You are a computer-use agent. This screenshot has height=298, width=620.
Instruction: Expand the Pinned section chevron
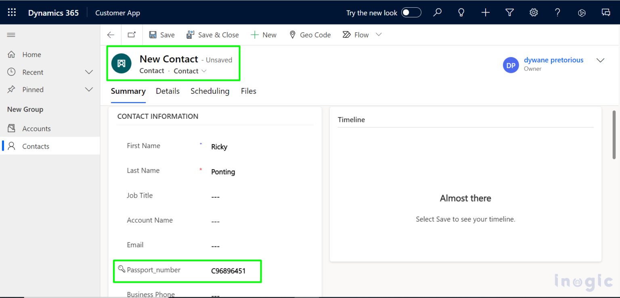pos(89,89)
